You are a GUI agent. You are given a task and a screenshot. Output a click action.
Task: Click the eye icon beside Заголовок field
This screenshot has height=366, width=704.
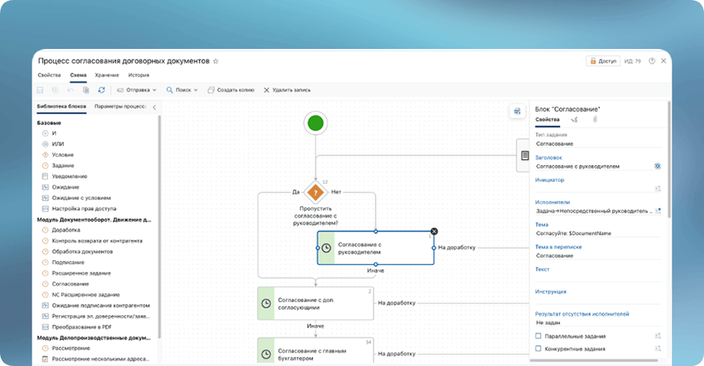click(657, 166)
